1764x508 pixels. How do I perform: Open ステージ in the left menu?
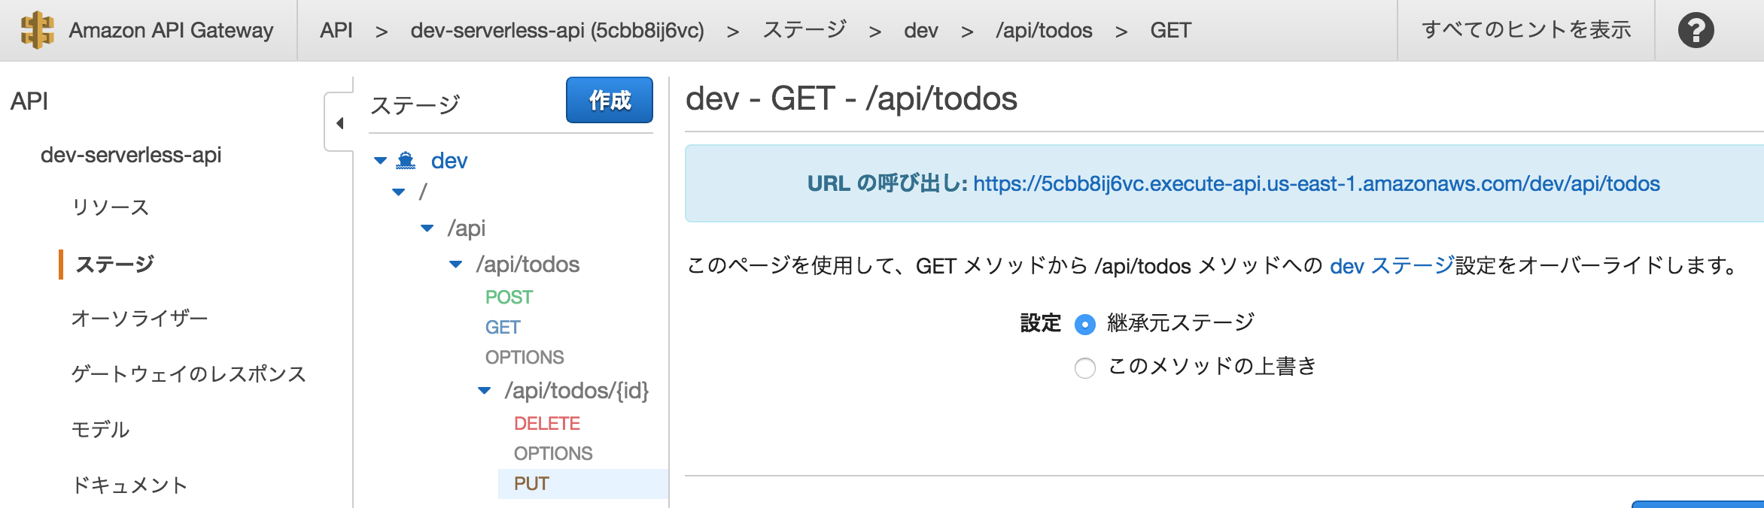tap(114, 264)
